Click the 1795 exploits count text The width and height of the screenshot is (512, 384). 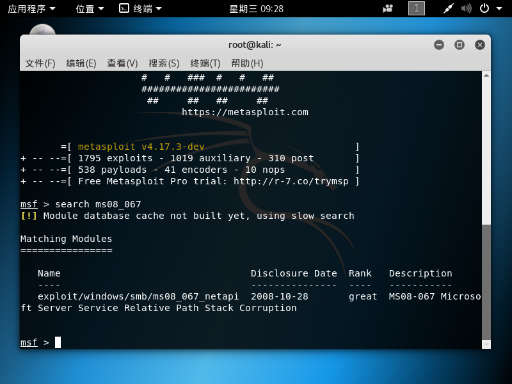click(115, 158)
